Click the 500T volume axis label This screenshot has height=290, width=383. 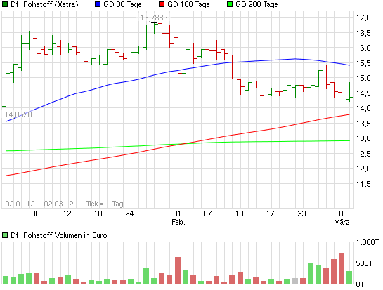tap(364, 263)
